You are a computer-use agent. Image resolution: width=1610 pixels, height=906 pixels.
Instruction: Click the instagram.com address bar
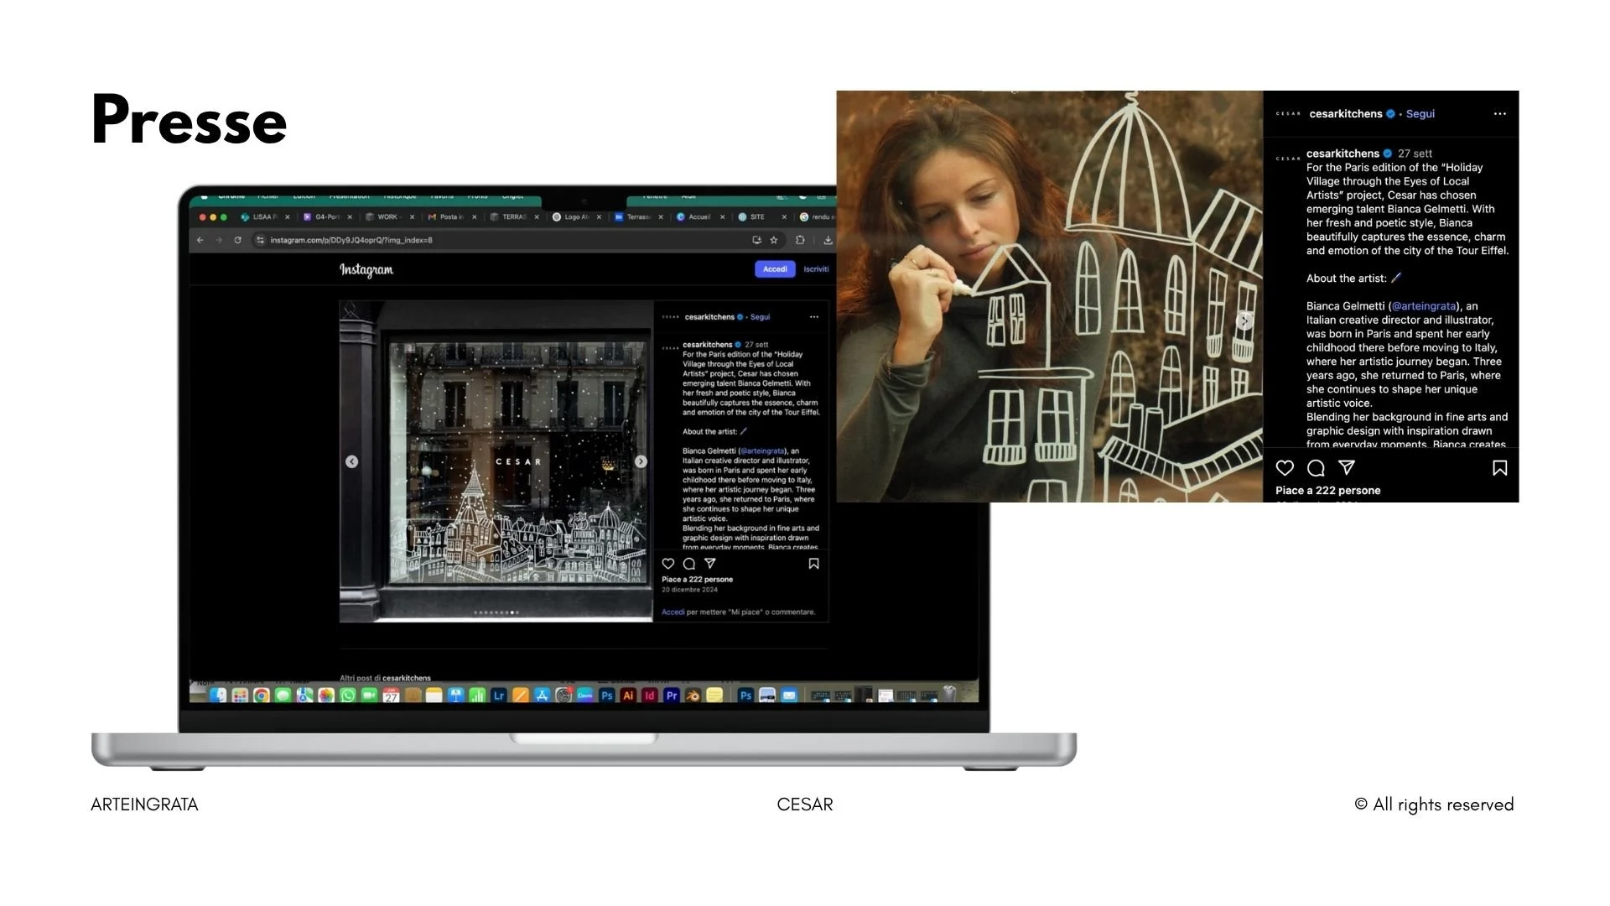[x=520, y=240]
